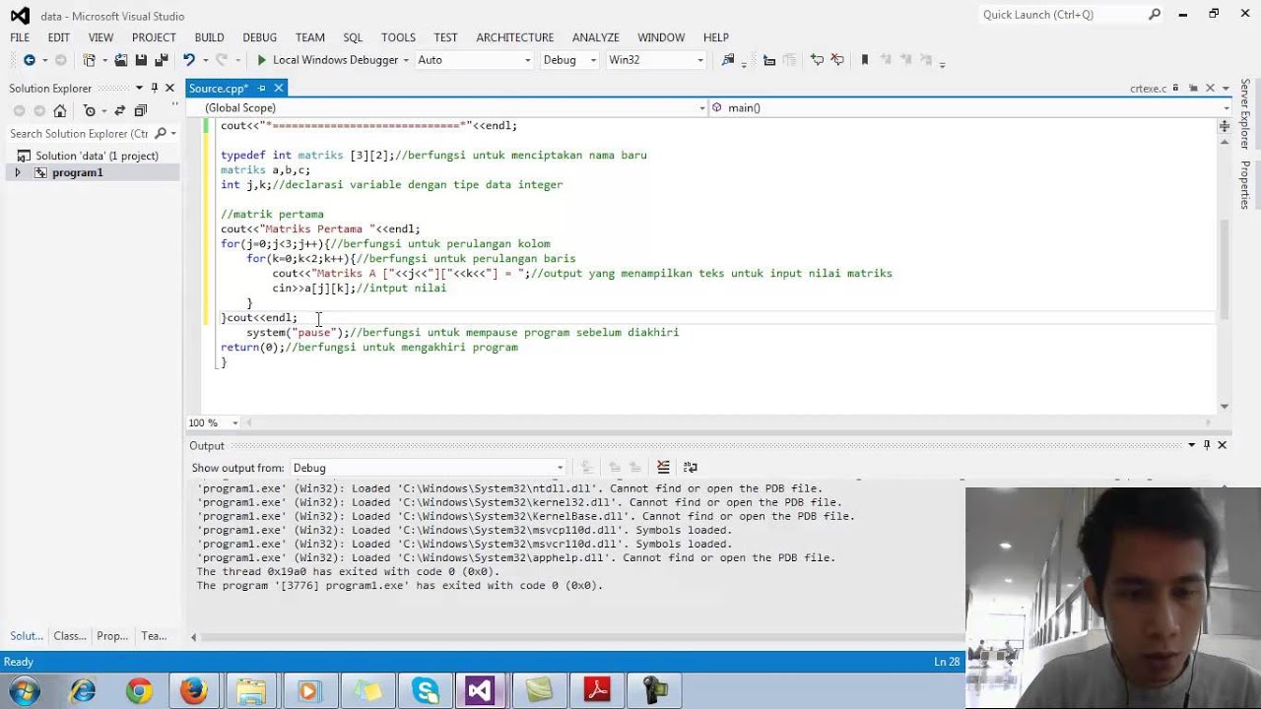Viewport: 1261px width, 709px height.
Task: Open the Server Explorer side tab
Action: (1245, 115)
